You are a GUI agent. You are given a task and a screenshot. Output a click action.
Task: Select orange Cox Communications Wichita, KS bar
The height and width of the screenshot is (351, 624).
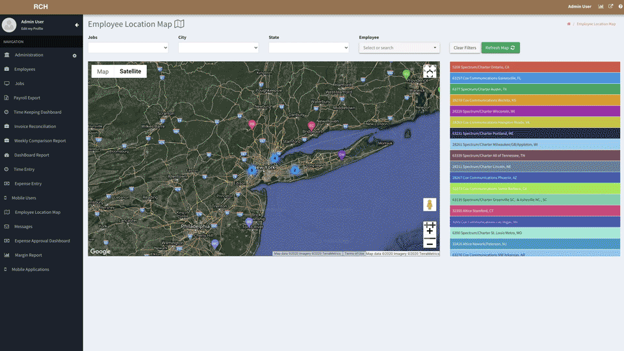click(x=535, y=100)
